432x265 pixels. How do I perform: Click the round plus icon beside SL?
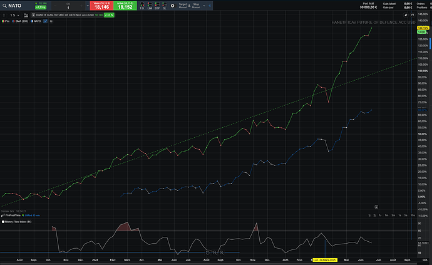coord(174,6)
